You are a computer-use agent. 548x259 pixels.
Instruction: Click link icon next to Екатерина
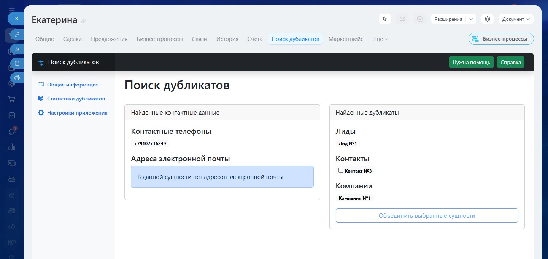84,21
